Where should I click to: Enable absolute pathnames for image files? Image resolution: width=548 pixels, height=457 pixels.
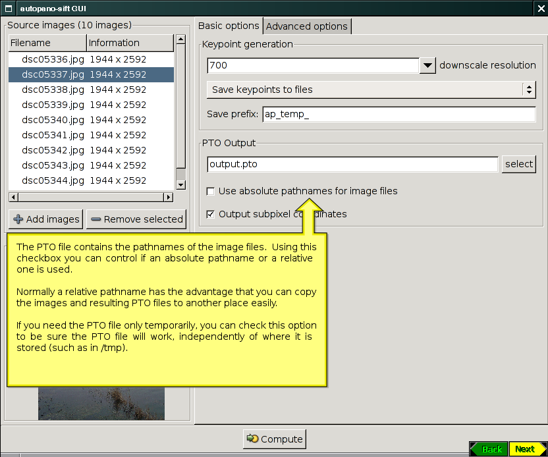point(211,192)
